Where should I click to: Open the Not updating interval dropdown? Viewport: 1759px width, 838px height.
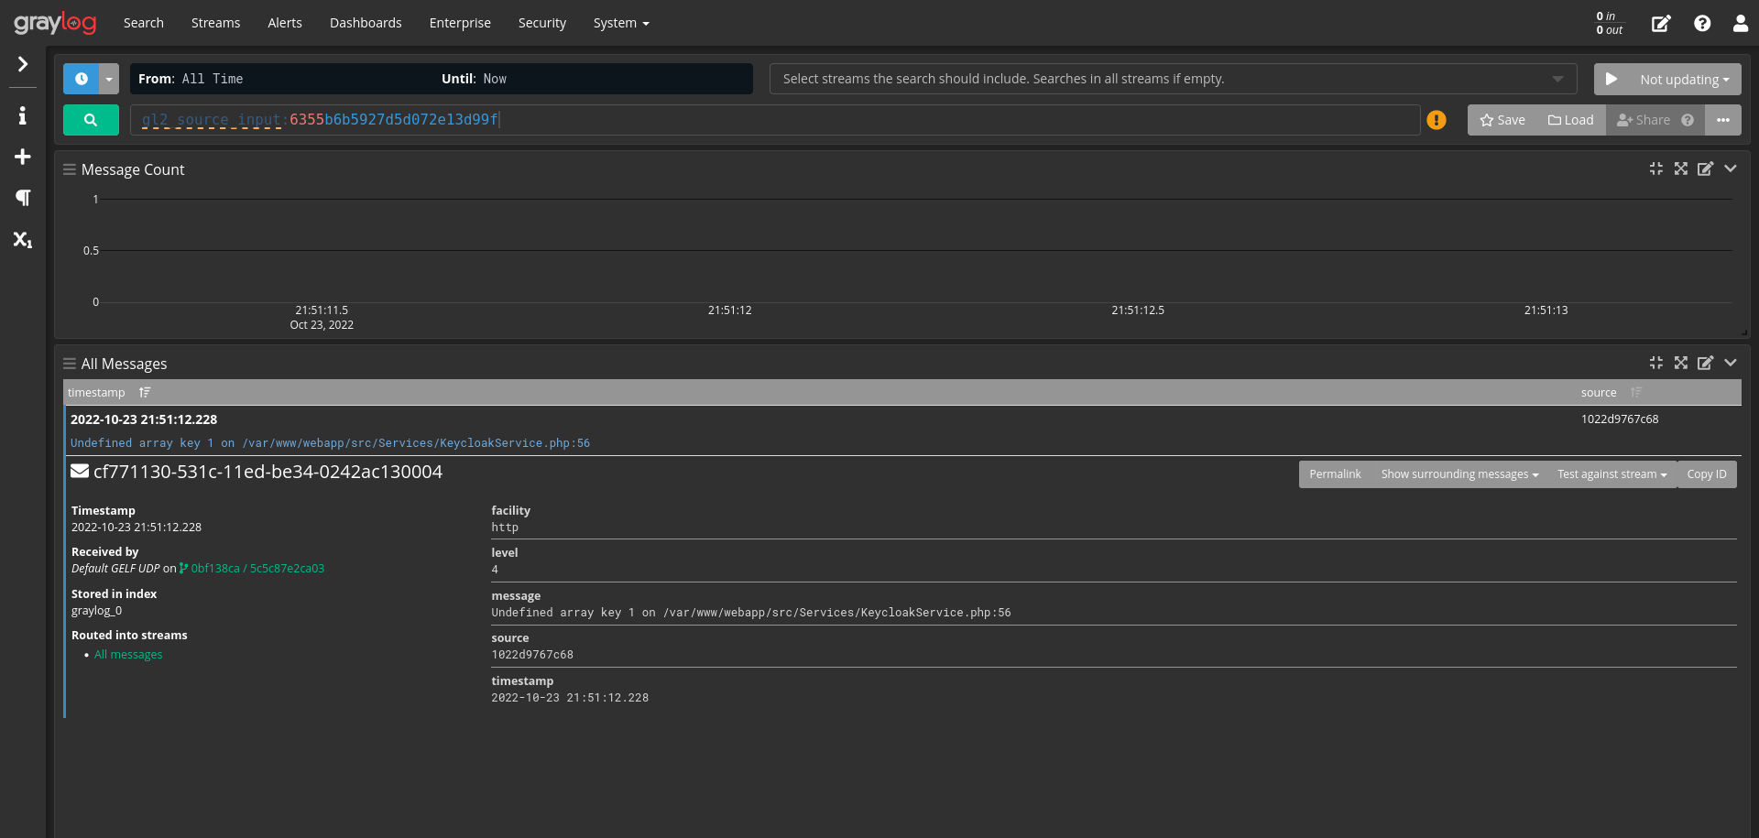(x=1685, y=80)
